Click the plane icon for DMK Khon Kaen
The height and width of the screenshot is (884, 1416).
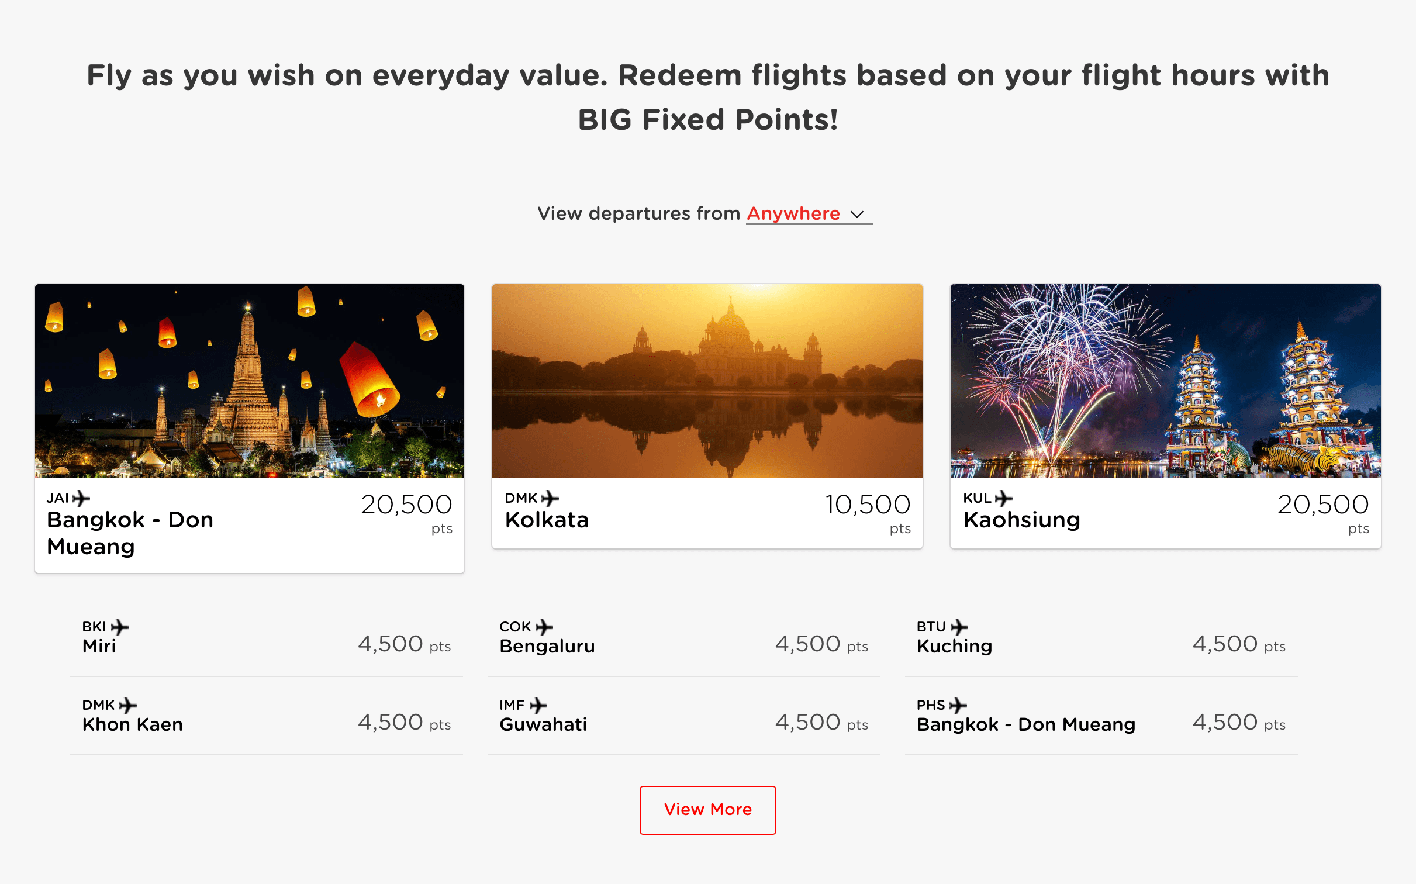127,705
